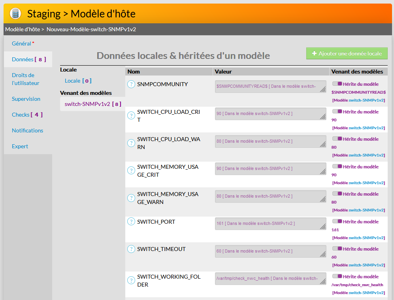Open switch-SNMPv1v2 model link in SWITCH_CPU_LOAD_CRIT row
Image resolution: width=394 pixels, height=300 pixels.
coord(366,128)
